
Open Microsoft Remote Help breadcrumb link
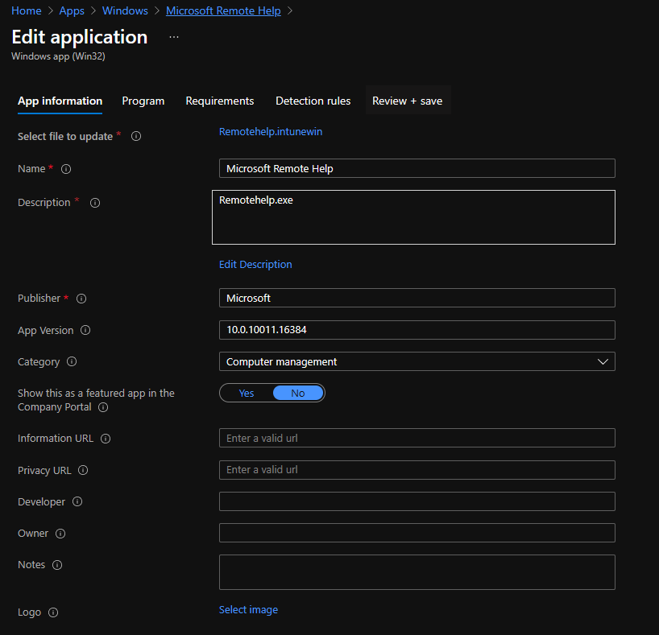click(x=223, y=10)
